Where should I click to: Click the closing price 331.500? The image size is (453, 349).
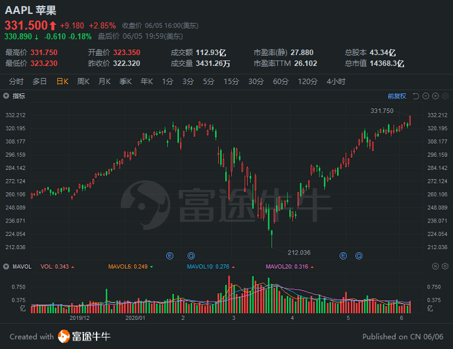click(x=26, y=25)
